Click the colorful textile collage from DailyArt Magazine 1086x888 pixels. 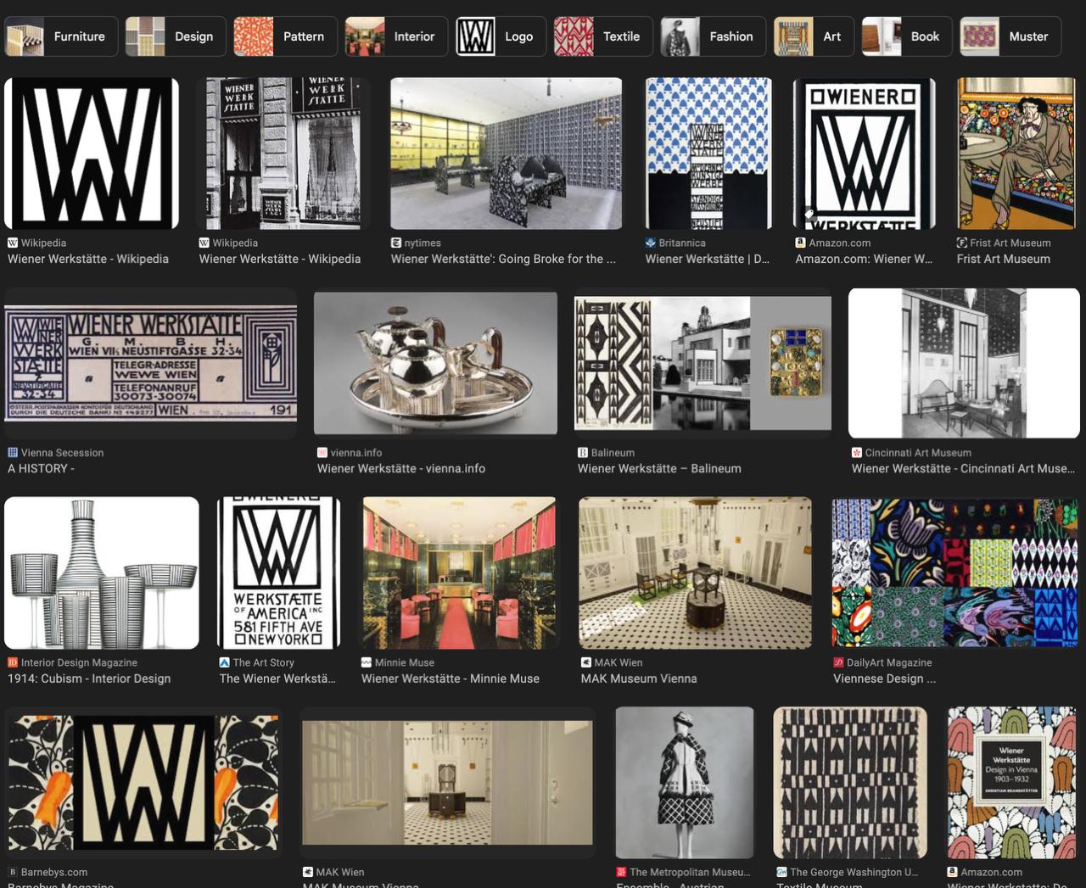click(954, 572)
